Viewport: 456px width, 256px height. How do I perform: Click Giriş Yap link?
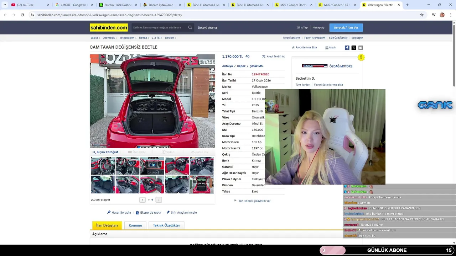302,27
